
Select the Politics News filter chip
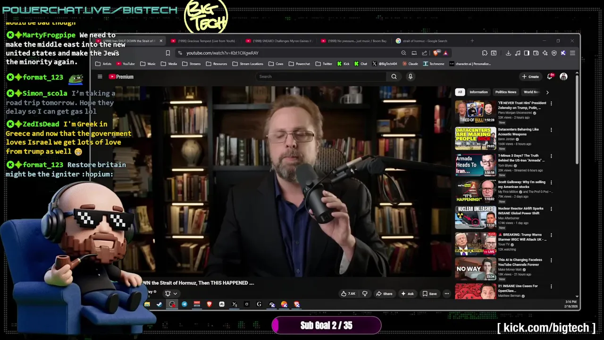click(506, 92)
